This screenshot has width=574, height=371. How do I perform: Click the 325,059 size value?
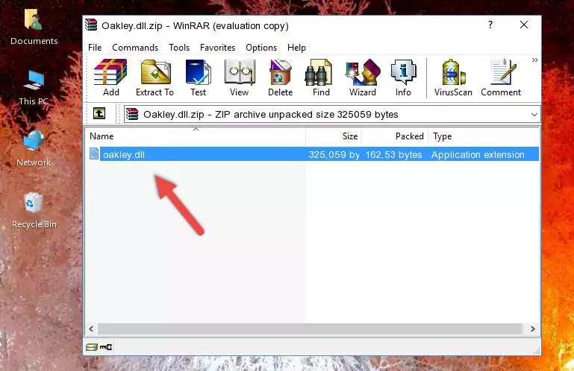334,155
